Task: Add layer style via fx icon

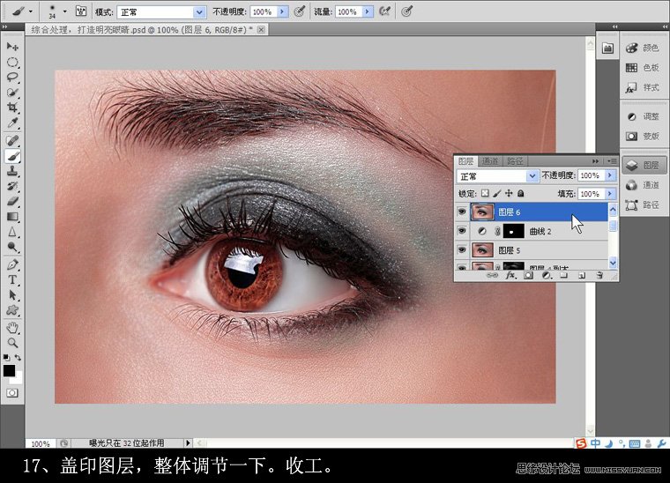Action: tap(510, 275)
